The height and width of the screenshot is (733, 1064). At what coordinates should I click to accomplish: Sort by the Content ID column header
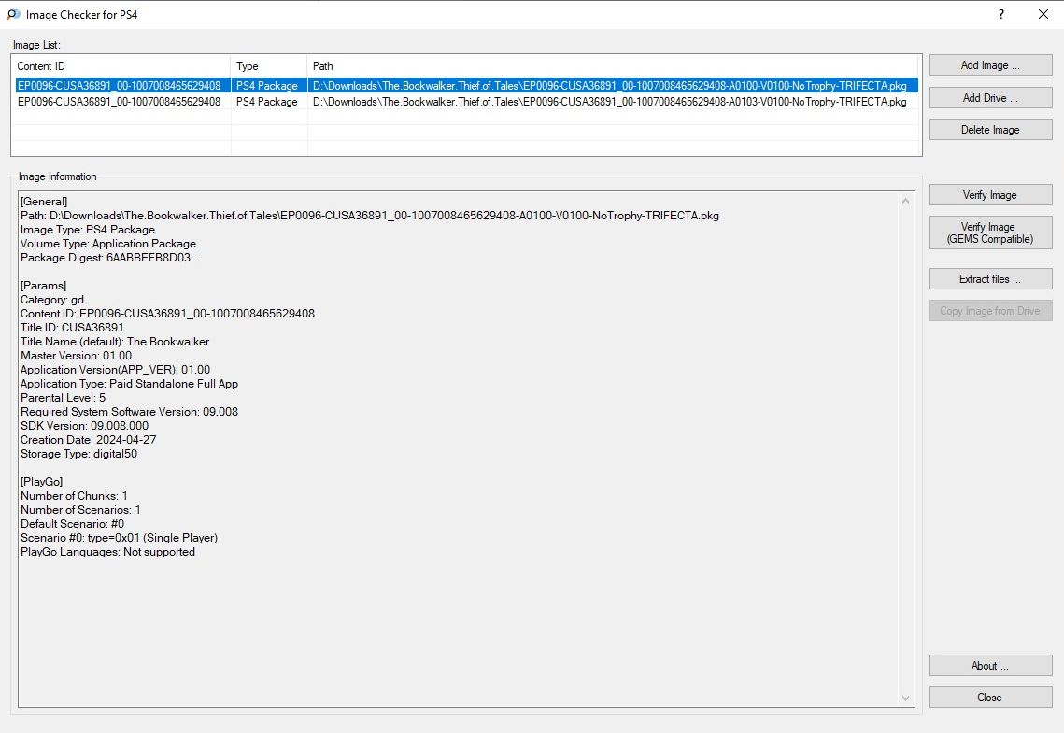(x=121, y=65)
